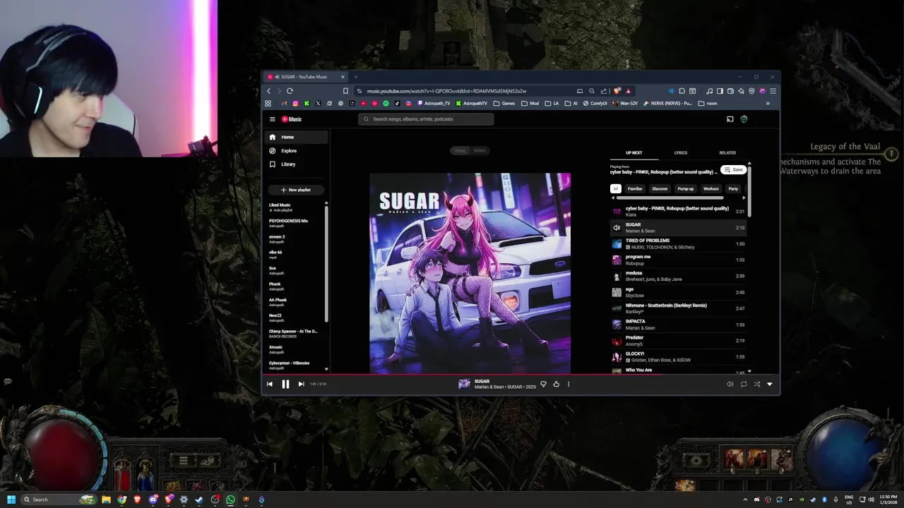This screenshot has width=904, height=508.
Task: Collapse the player page with down arrow
Action: click(770, 384)
